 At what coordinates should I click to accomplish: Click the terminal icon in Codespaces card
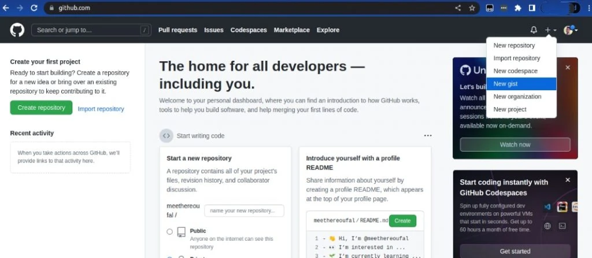click(562, 226)
